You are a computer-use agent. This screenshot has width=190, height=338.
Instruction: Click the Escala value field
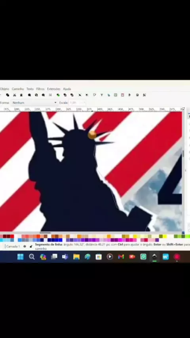pos(77,103)
